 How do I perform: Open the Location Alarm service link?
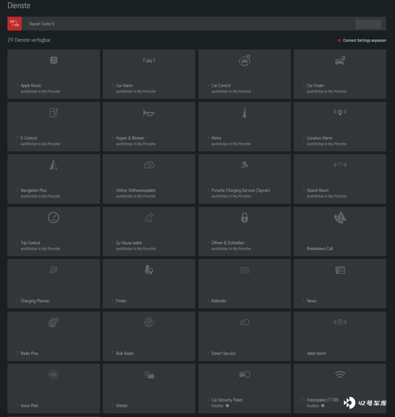pyautogui.click(x=319, y=138)
